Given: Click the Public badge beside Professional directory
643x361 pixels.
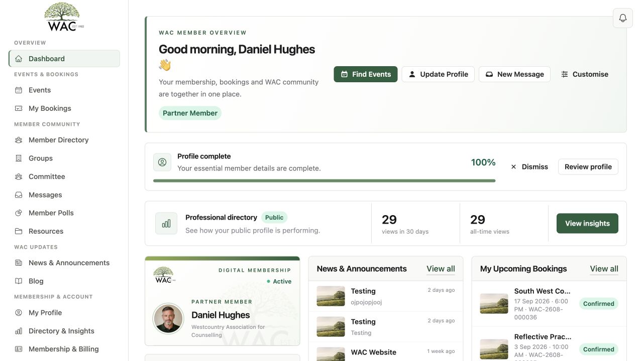Looking at the screenshot, I should coord(274,218).
